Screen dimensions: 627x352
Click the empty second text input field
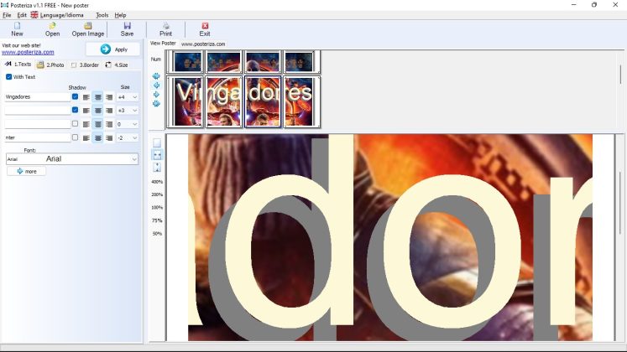(38, 110)
